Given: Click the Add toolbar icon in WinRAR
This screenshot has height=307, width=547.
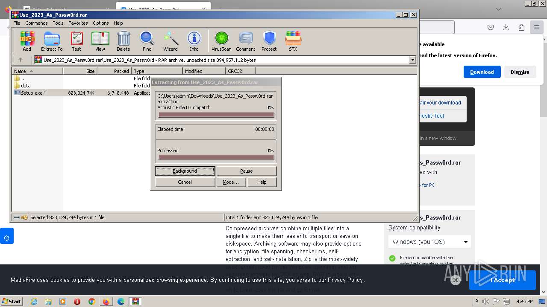Looking at the screenshot, I should point(27,41).
